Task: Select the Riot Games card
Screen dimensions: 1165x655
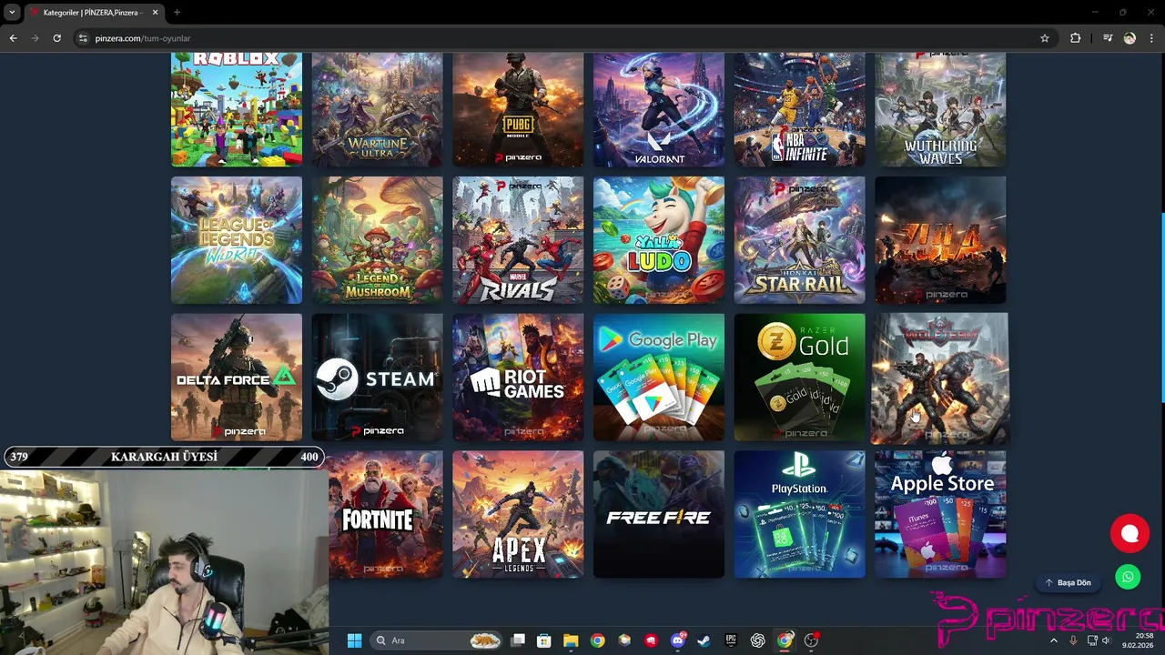Action: pyautogui.click(x=518, y=378)
